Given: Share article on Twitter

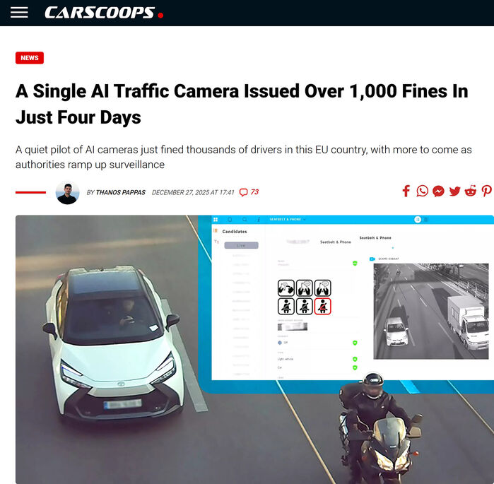Looking at the screenshot, I should [x=454, y=191].
